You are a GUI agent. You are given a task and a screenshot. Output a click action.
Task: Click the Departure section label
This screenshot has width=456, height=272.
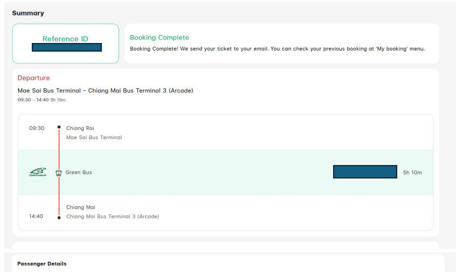point(34,78)
